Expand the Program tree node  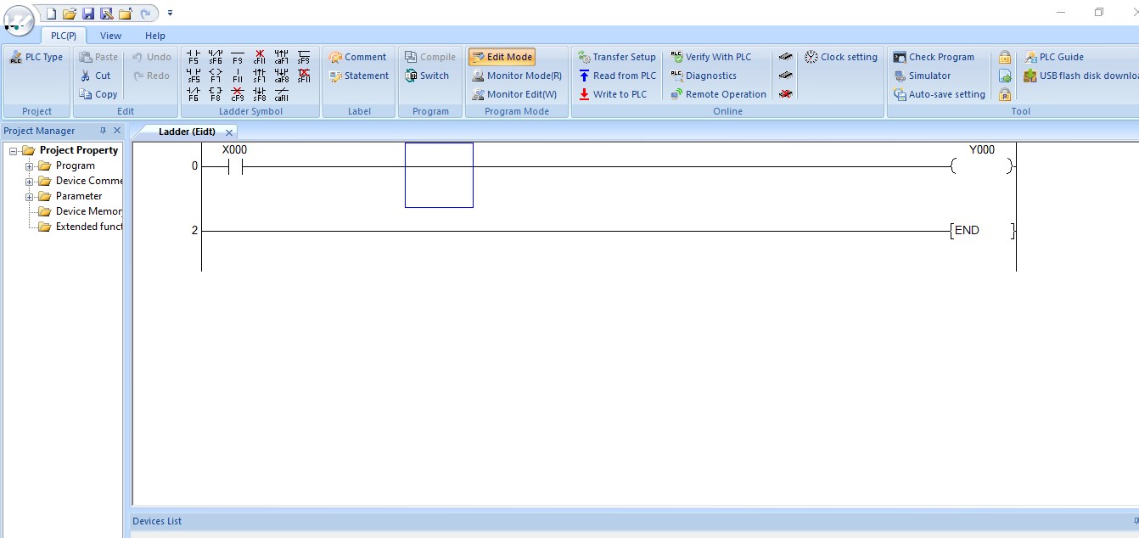coord(30,165)
